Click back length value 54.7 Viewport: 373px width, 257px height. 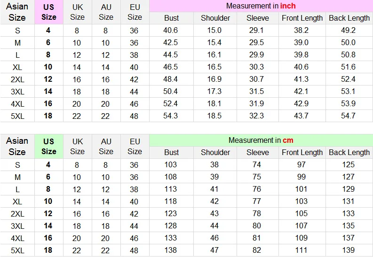tap(348, 116)
